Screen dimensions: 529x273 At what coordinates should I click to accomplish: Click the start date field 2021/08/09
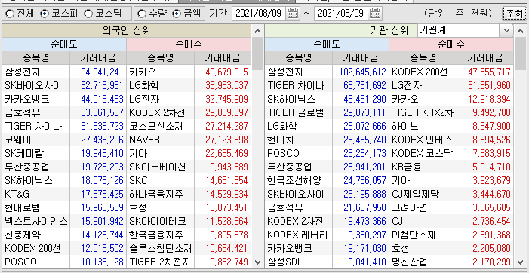(258, 14)
